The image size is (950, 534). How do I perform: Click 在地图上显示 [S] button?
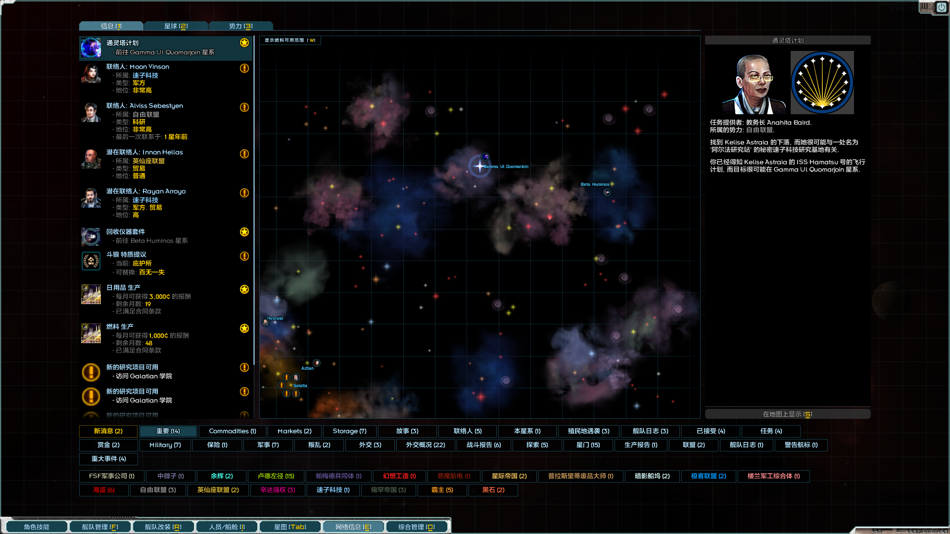click(x=787, y=414)
